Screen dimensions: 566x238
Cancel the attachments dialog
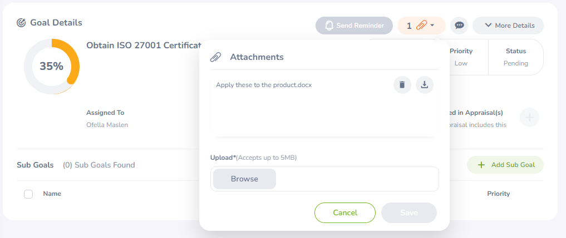345,212
